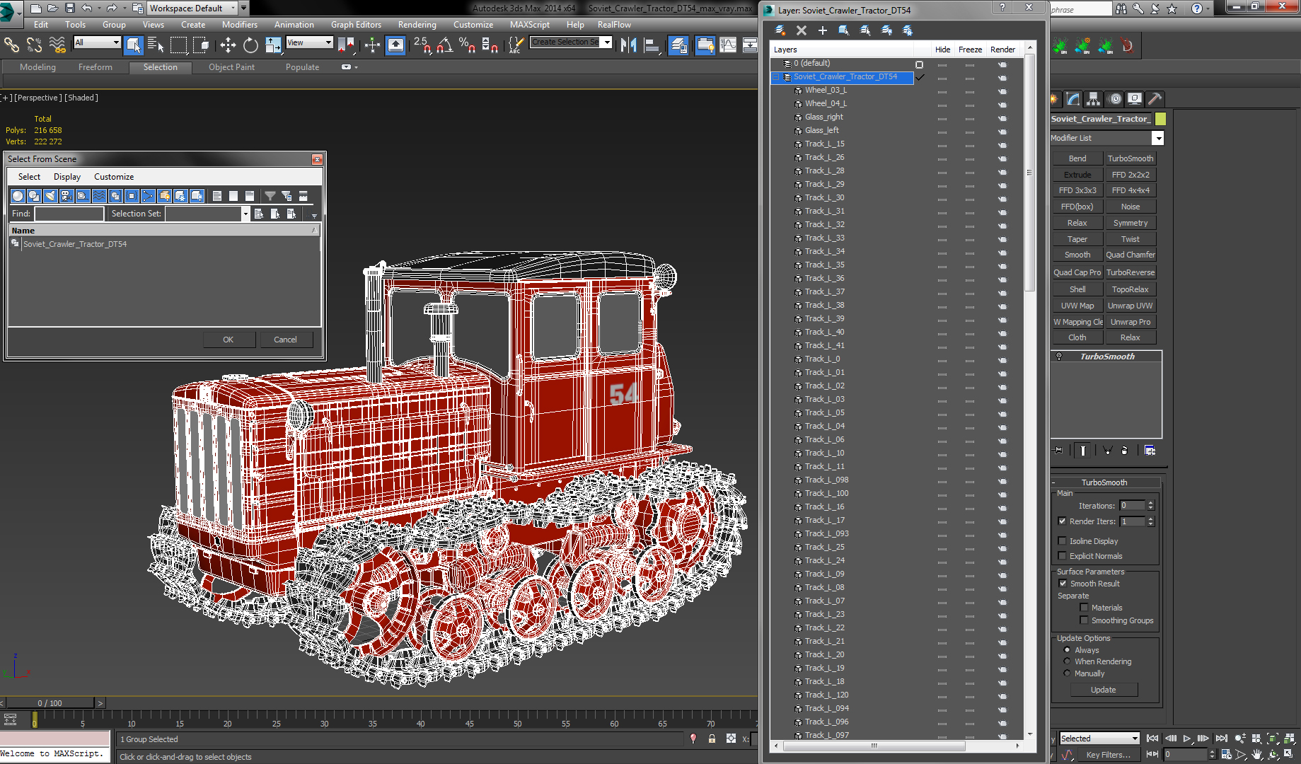Image resolution: width=1301 pixels, height=764 pixels.
Task: Open Select by Name tool
Action: (156, 45)
